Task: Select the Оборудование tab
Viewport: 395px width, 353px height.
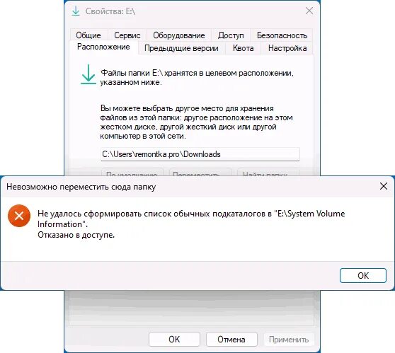Action: (x=179, y=35)
